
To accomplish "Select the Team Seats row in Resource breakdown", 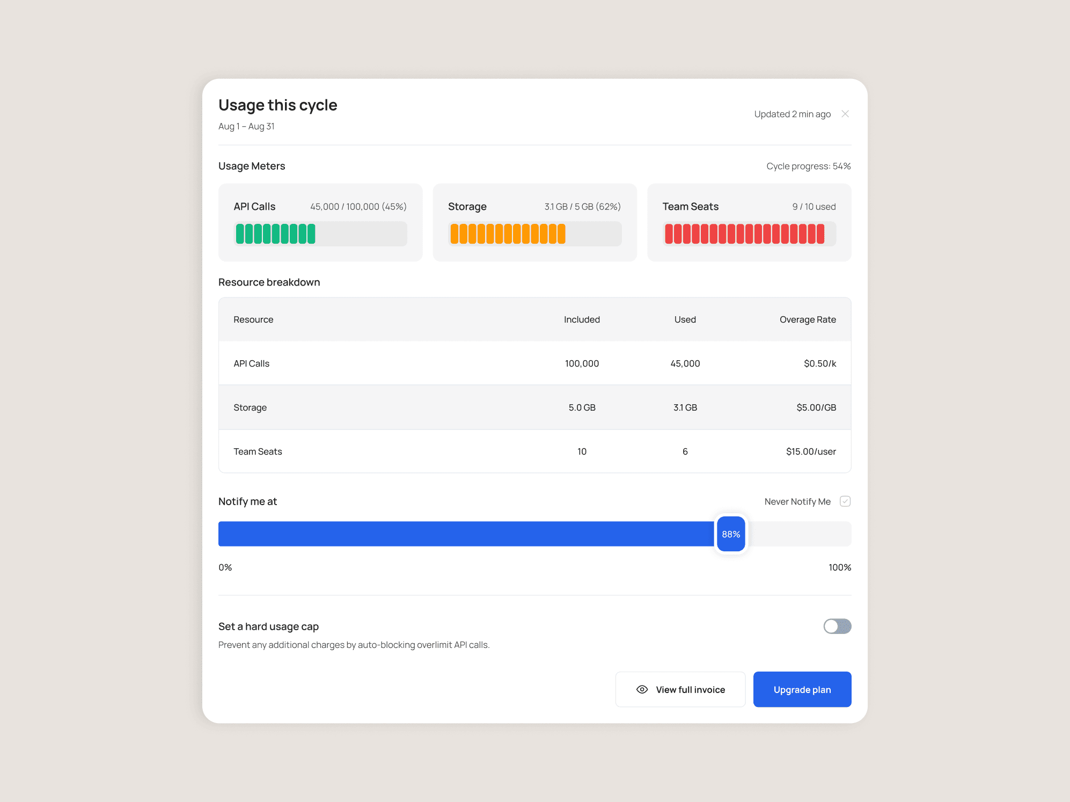I will tap(534, 451).
